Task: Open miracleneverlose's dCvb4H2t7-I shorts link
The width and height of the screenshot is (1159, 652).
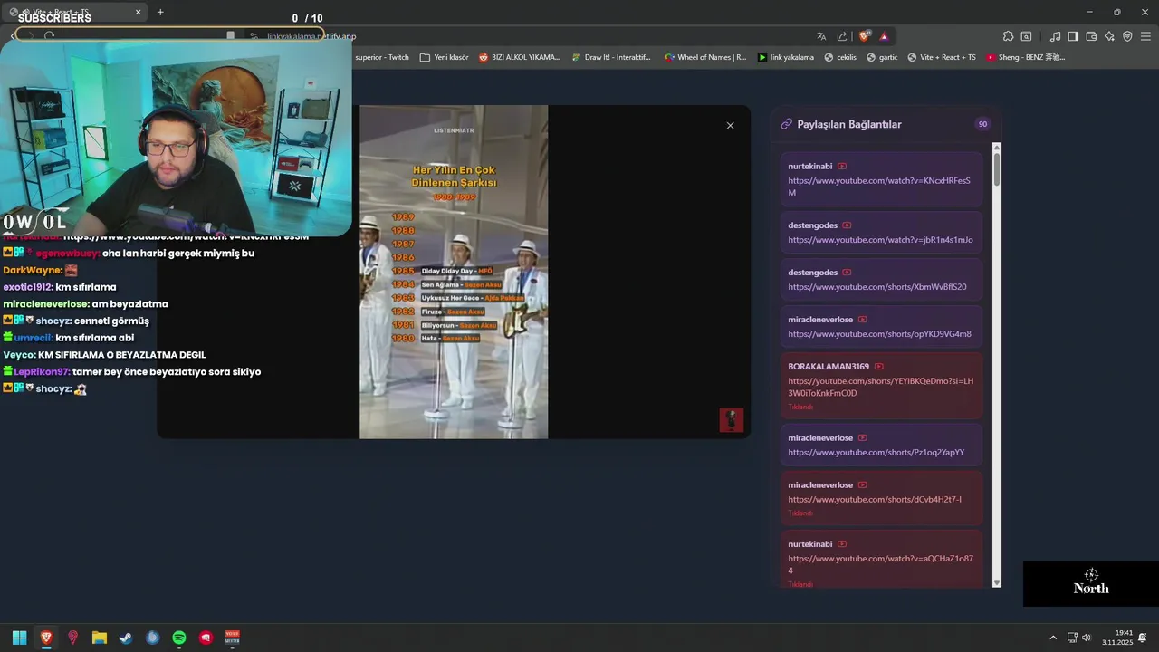Action: click(875, 499)
